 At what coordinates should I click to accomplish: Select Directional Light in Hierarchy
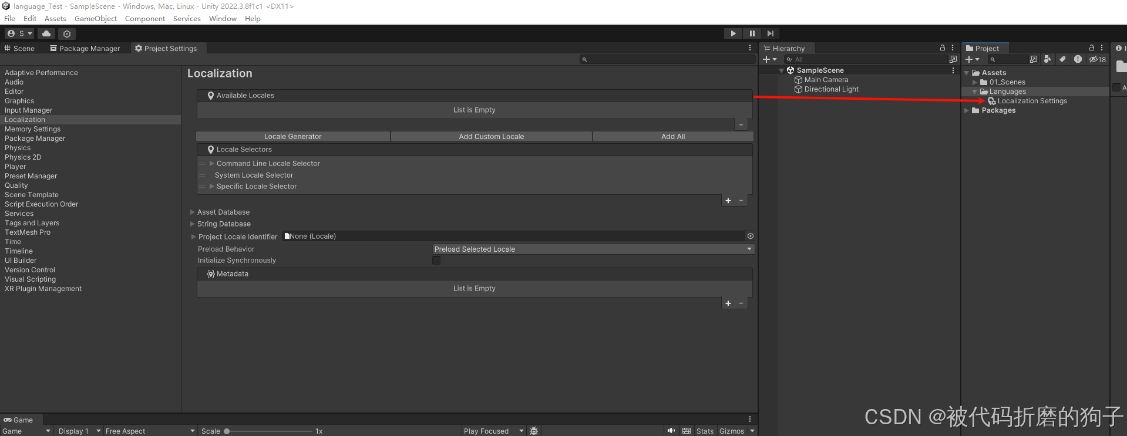point(831,89)
